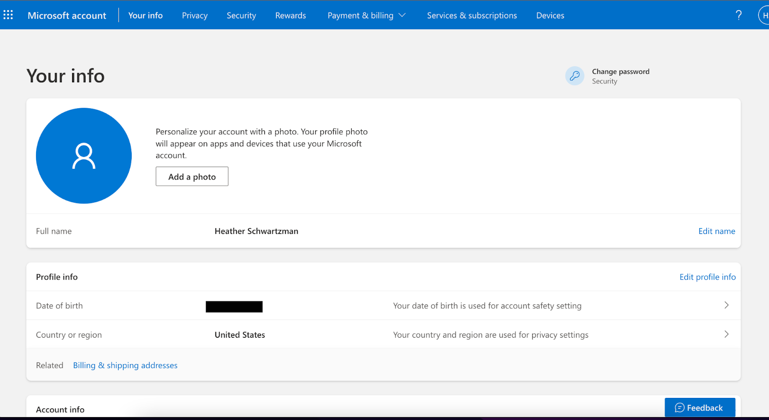Screen dimensions: 769x420
Task: Click the Full name label
Action: 54,231
